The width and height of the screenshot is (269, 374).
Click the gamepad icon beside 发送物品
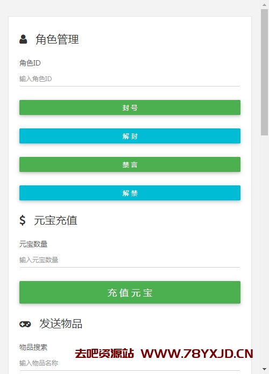click(x=25, y=324)
